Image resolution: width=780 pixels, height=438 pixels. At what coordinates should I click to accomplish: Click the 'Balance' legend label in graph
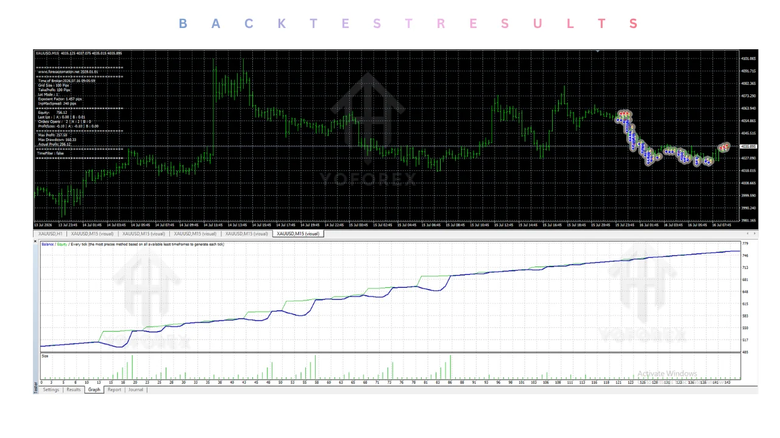click(x=48, y=245)
